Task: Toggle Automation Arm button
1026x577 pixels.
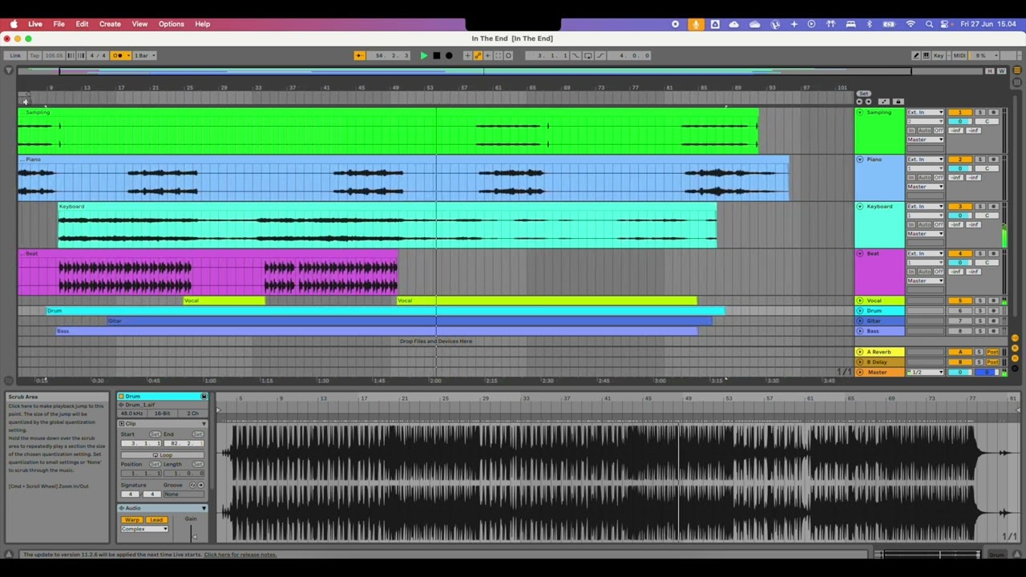Action: pos(478,55)
